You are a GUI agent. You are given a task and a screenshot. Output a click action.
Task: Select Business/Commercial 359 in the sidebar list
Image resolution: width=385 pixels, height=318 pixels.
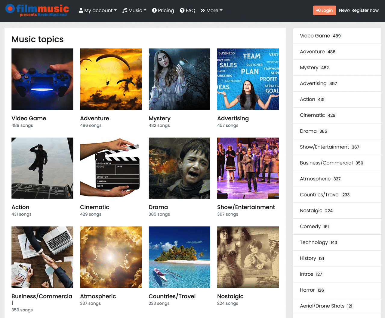pyautogui.click(x=337, y=163)
